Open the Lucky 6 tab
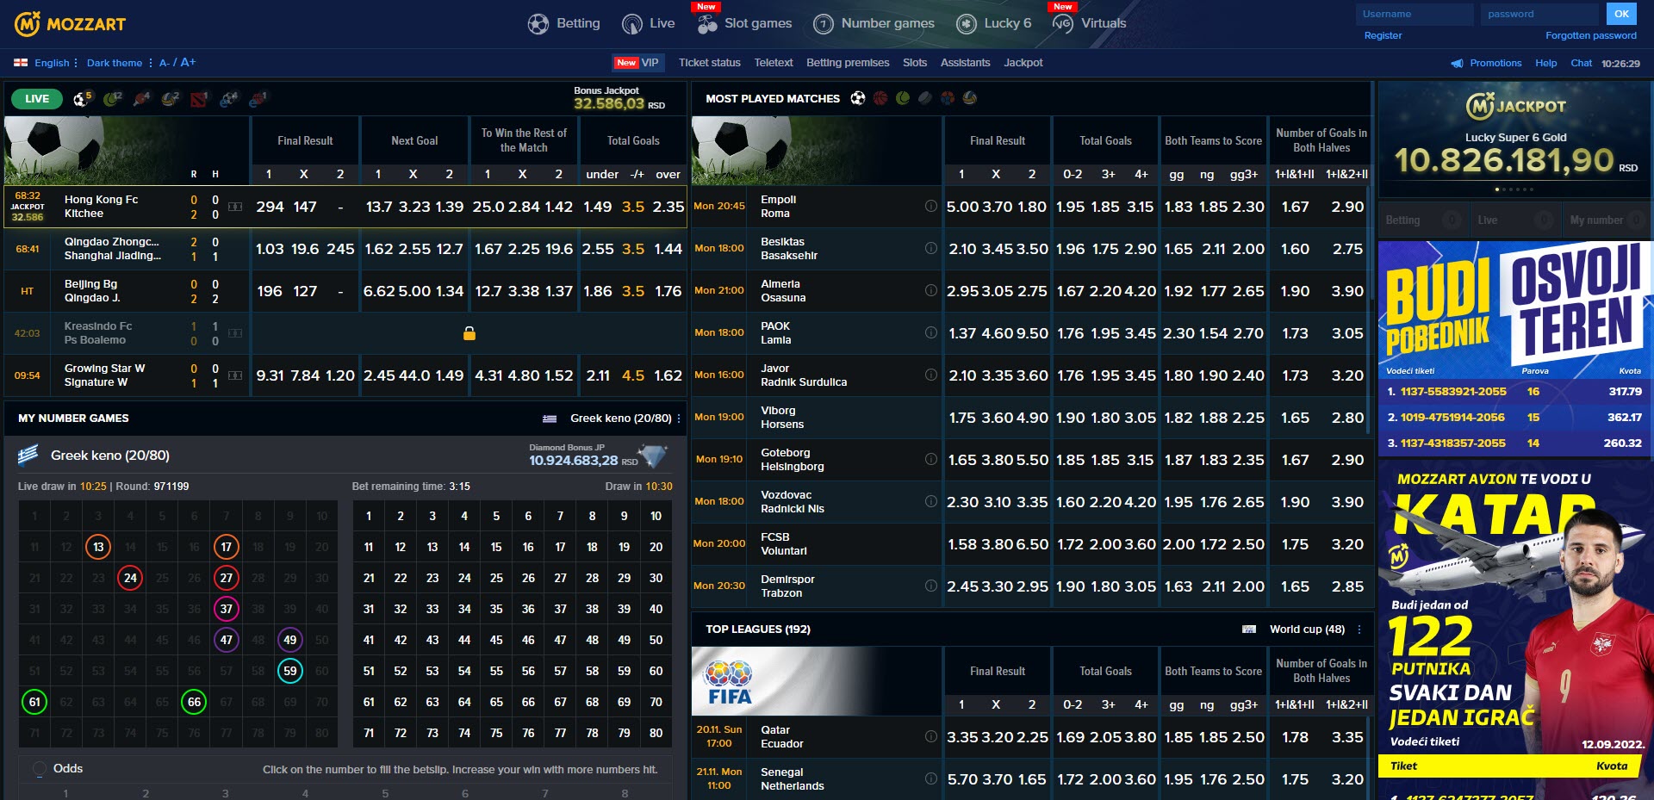This screenshot has height=800, width=1654. 994,23
